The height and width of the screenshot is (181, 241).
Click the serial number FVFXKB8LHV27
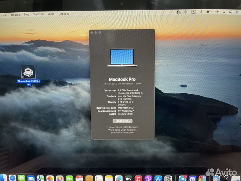pyautogui.click(x=126, y=111)
